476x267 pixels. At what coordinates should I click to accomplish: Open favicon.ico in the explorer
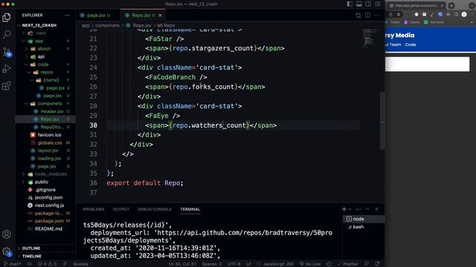(45, 135)
